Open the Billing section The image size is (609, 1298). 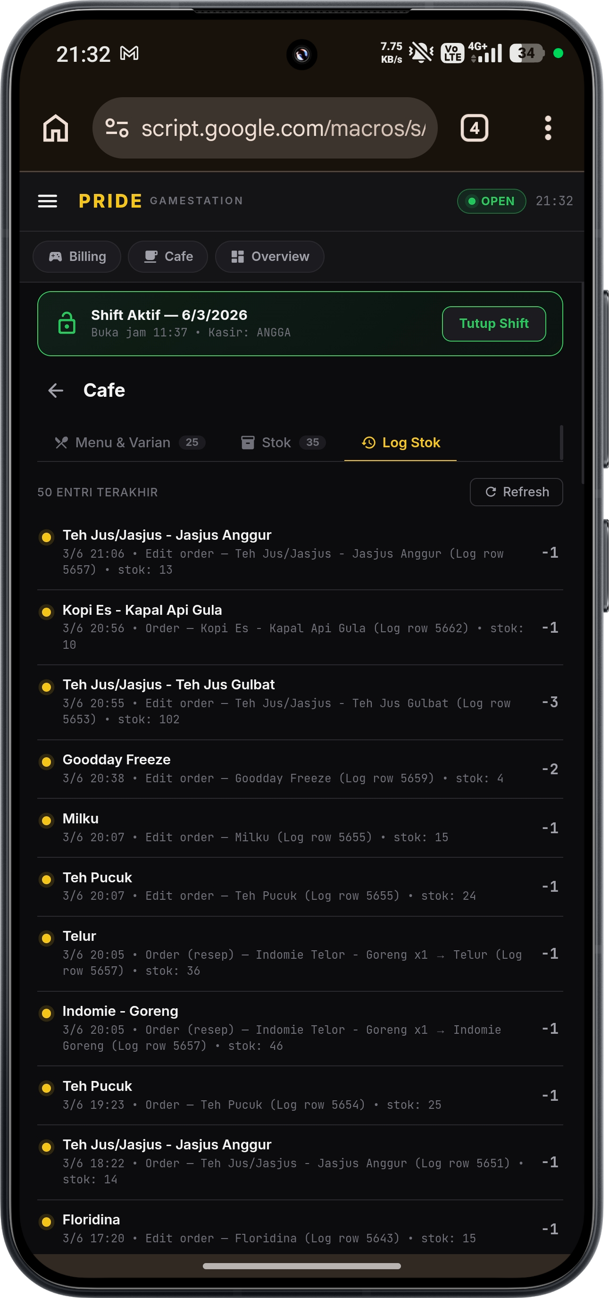click(76, 257)
